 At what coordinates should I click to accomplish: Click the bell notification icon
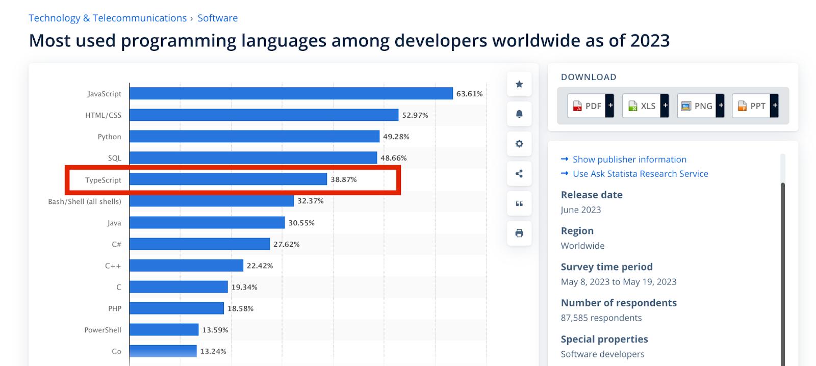pos(519,114)
